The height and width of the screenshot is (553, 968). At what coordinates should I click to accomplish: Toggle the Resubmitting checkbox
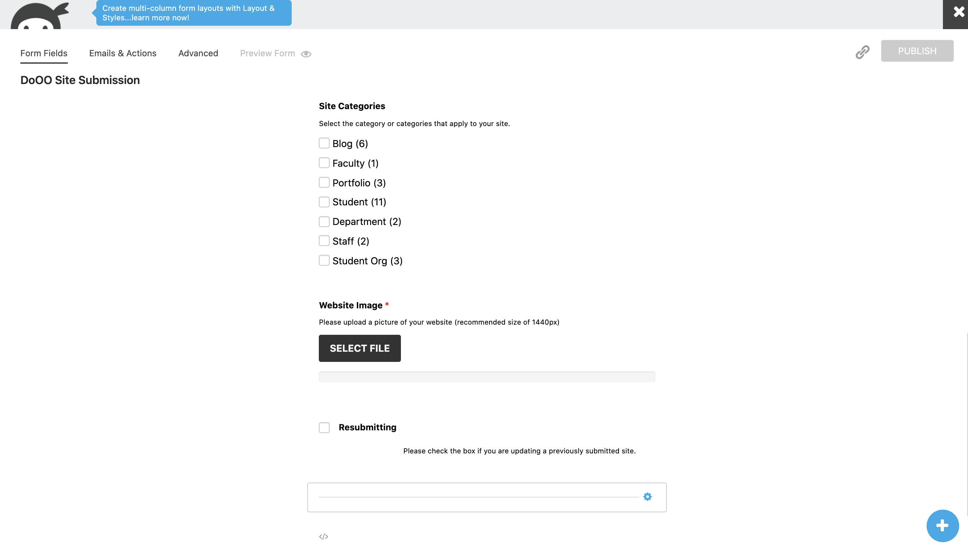pyautogui.click(x=324, y=428)
